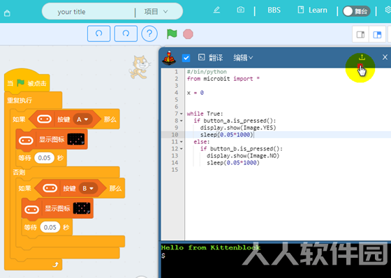Open the BBS forum link

(274, 10)
